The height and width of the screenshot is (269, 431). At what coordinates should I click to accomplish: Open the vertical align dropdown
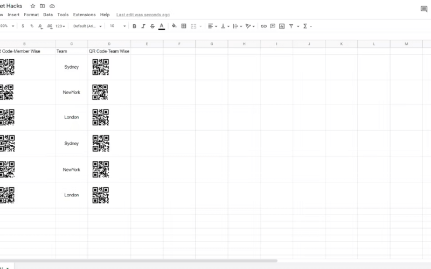225,26
